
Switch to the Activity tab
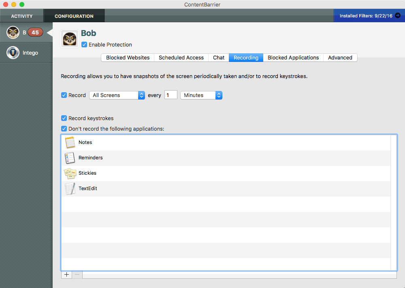[22, 16]
